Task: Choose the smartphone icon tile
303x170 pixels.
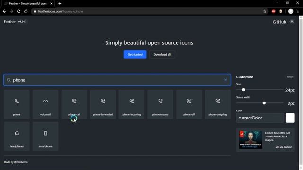Action: click(x=45, y=136)
